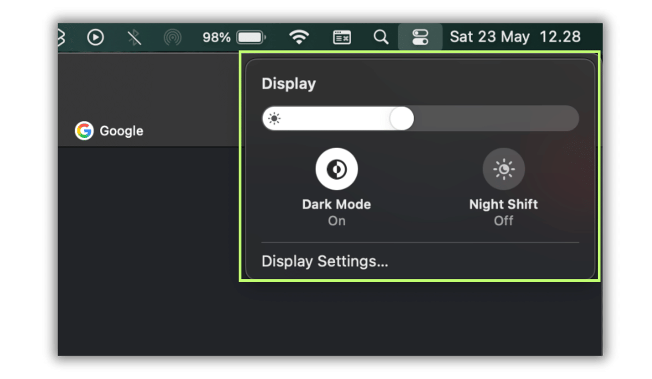Click the date and time clock
652x379 pixels.
tap(515, 37)
